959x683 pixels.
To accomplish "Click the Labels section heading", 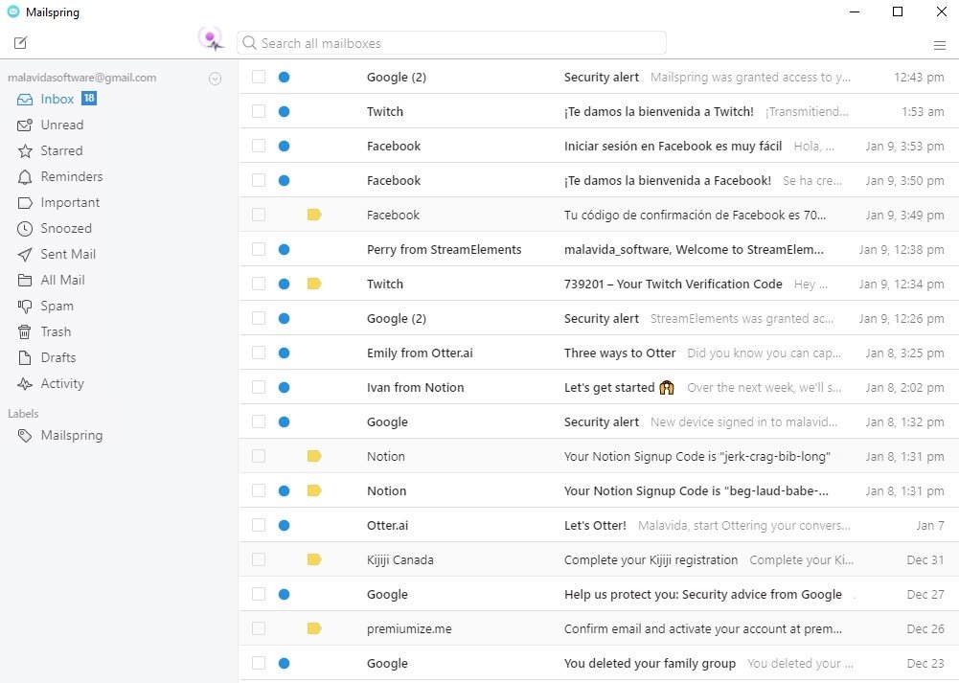I will (23, 414).
